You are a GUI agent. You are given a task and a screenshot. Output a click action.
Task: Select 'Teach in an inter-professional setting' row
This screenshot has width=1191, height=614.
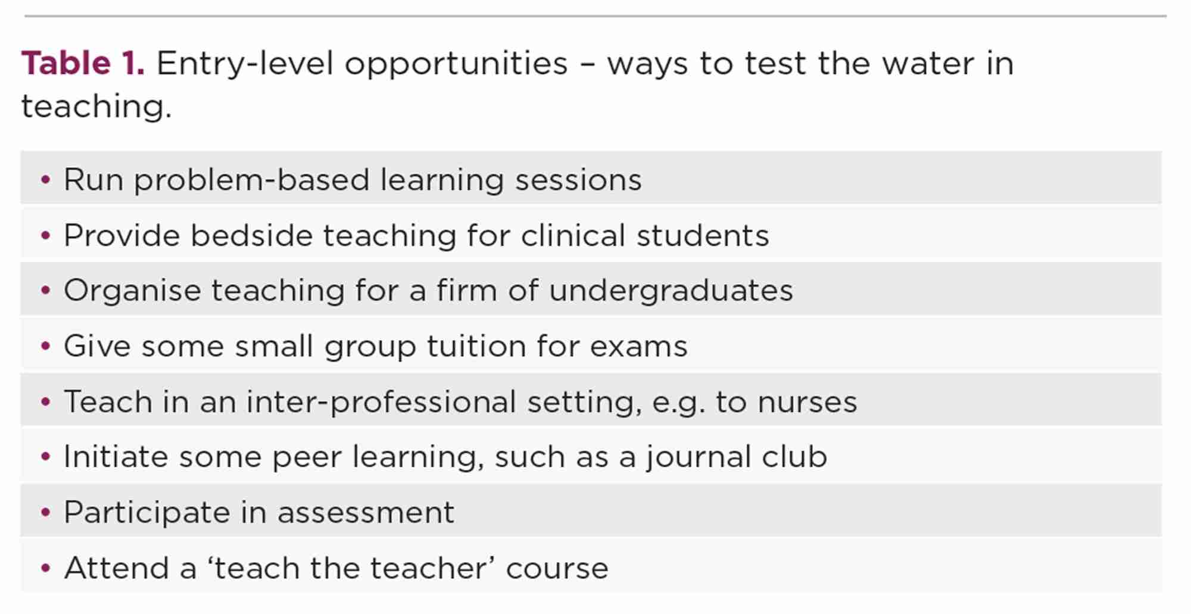591,400
